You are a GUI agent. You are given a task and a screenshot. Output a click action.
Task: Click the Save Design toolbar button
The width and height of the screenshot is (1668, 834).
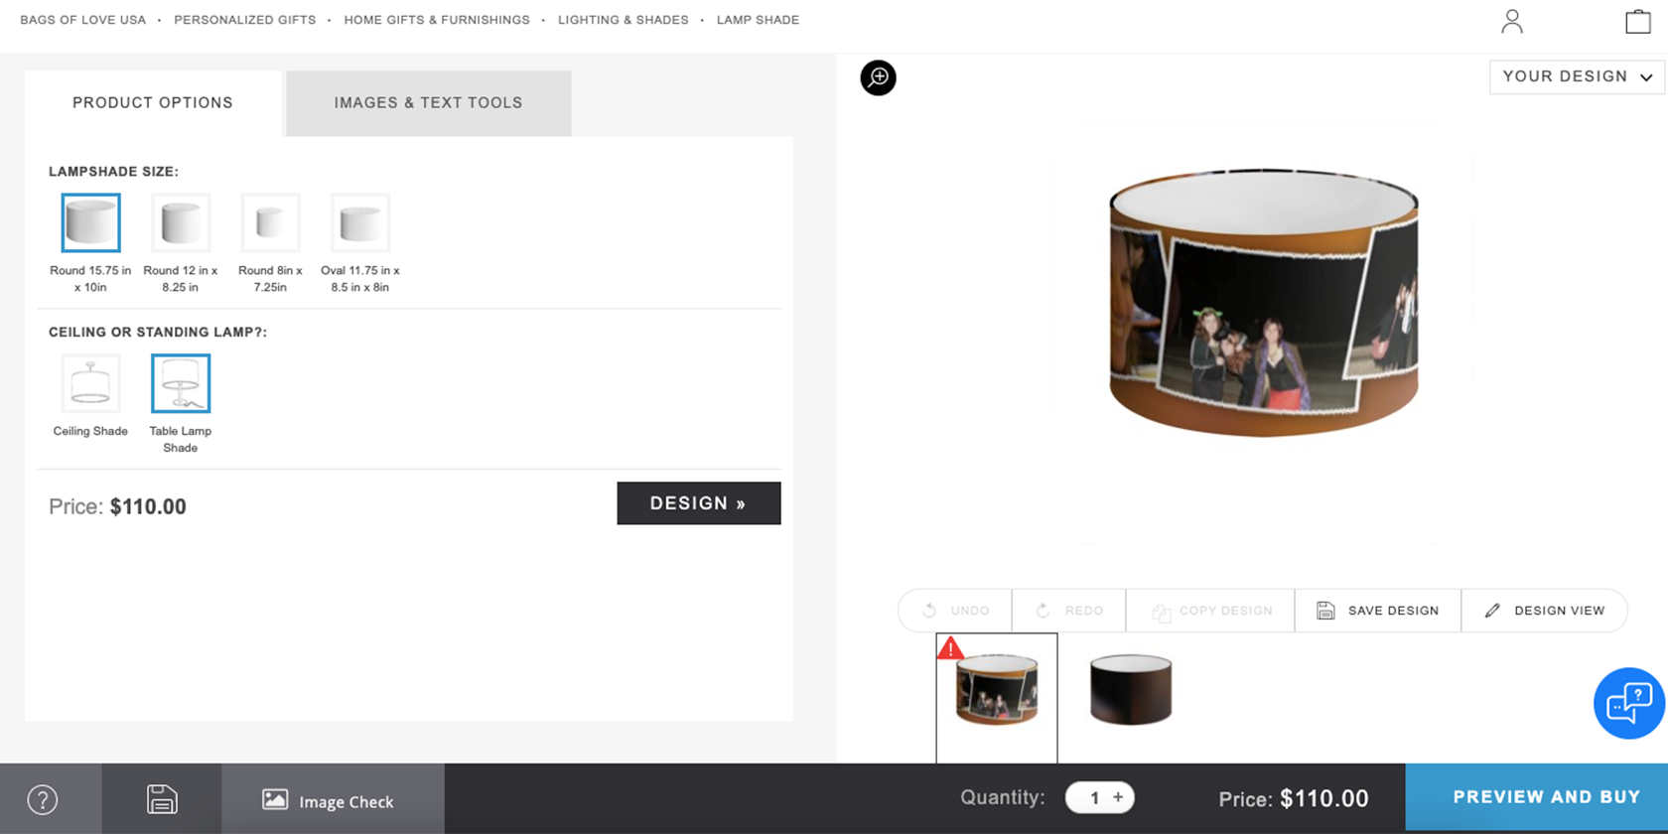[x=1378, y=611]
